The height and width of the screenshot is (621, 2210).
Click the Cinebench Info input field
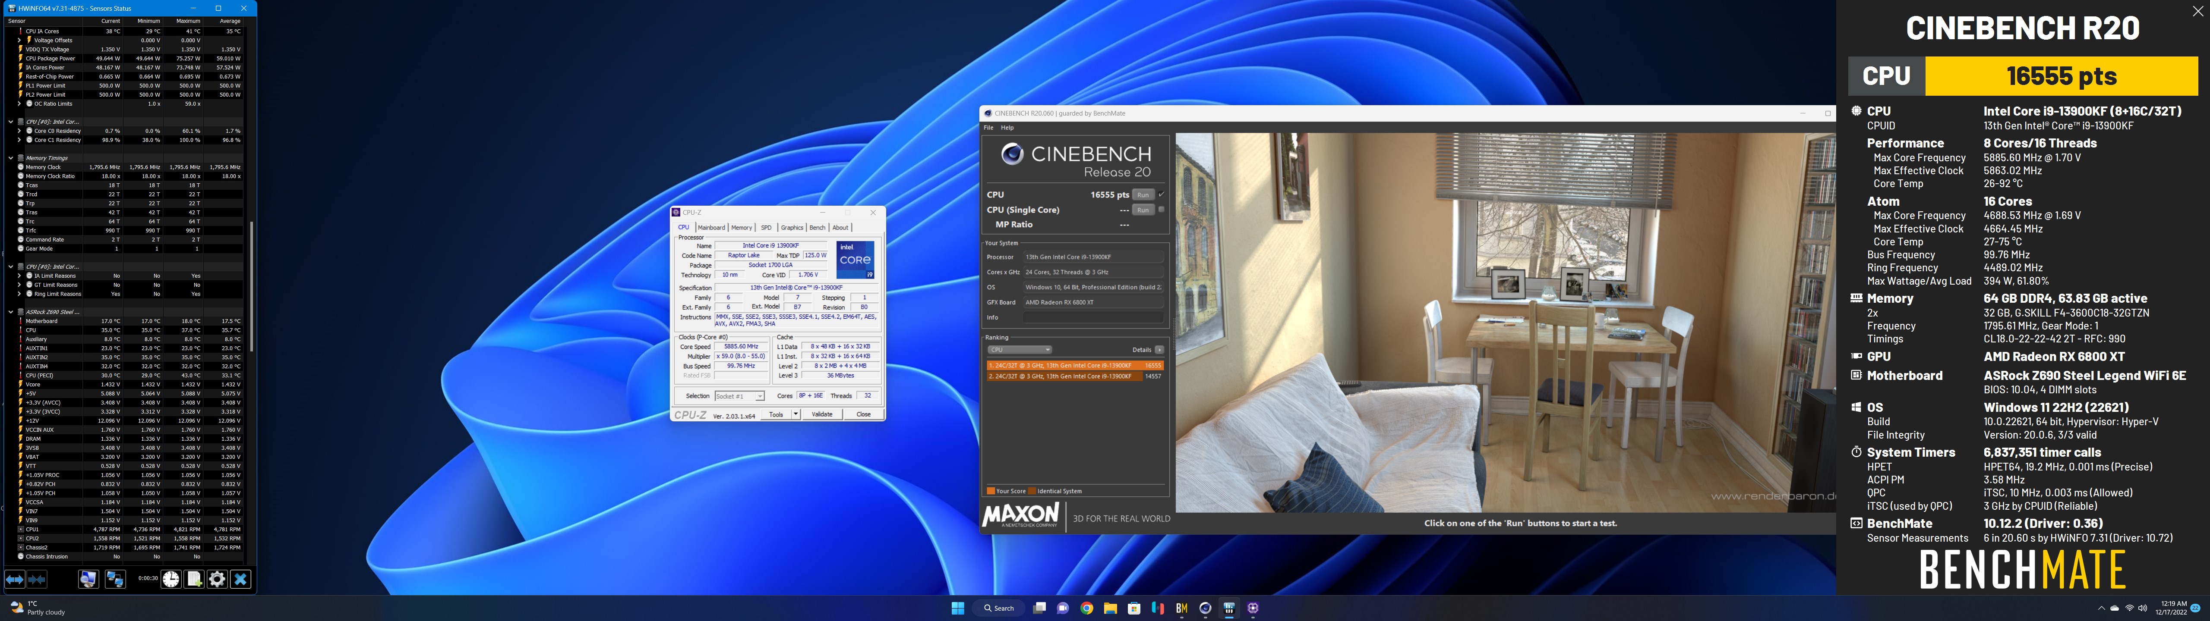(1093, 317)
